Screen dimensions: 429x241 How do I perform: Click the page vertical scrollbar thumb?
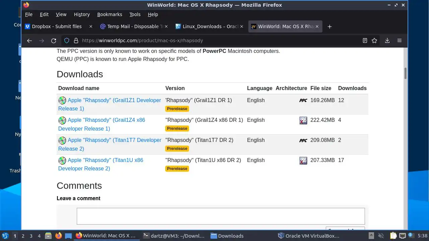(x=405, y=73)
